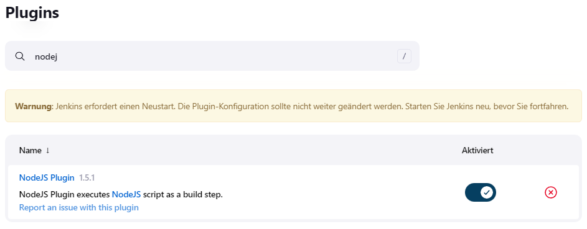587x229 pixels.
Task: Click the bold Warnung label
Action: pos(33,106)
